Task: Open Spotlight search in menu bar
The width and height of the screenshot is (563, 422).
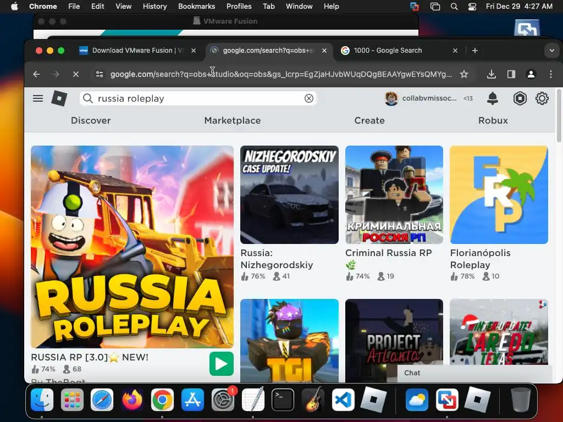Action: (454, 6)
